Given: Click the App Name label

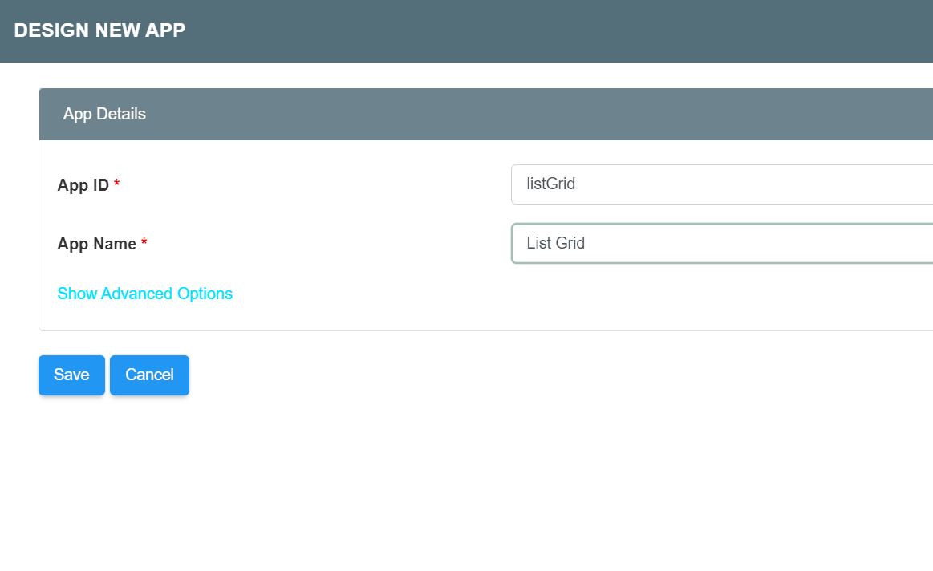Looking at the screenshot, I should click(x=97, y=244).
